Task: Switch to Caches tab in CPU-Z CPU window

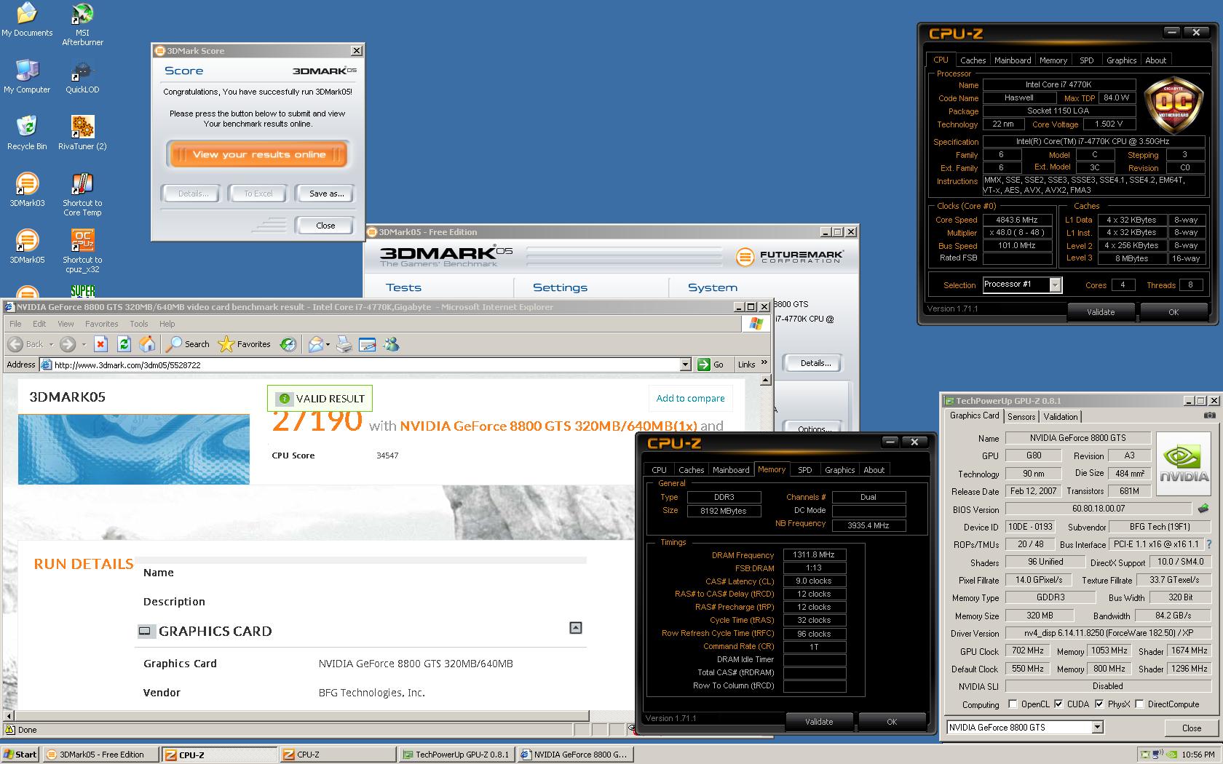Action: 973,60
